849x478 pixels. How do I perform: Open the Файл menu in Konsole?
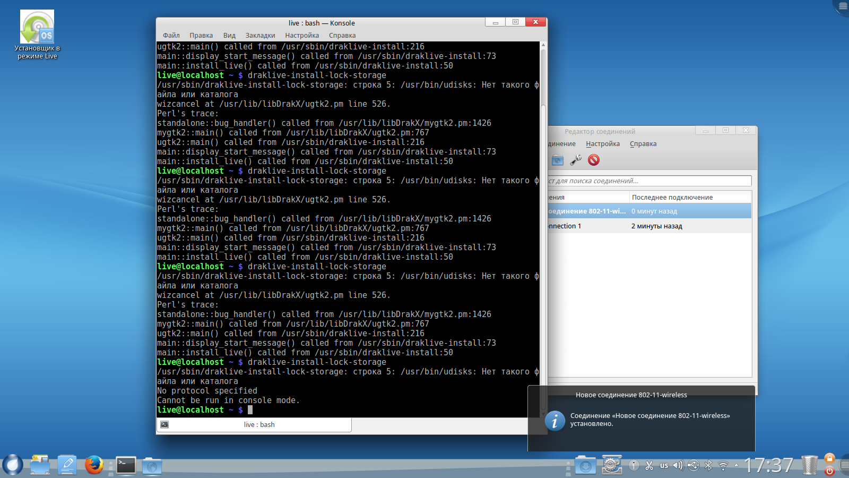pyautogui.click(x=171, y=36)
